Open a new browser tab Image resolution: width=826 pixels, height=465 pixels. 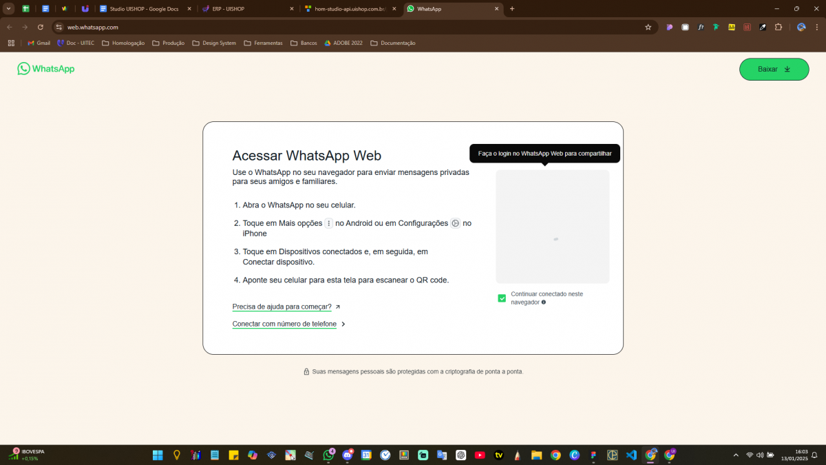pos(511,9)
